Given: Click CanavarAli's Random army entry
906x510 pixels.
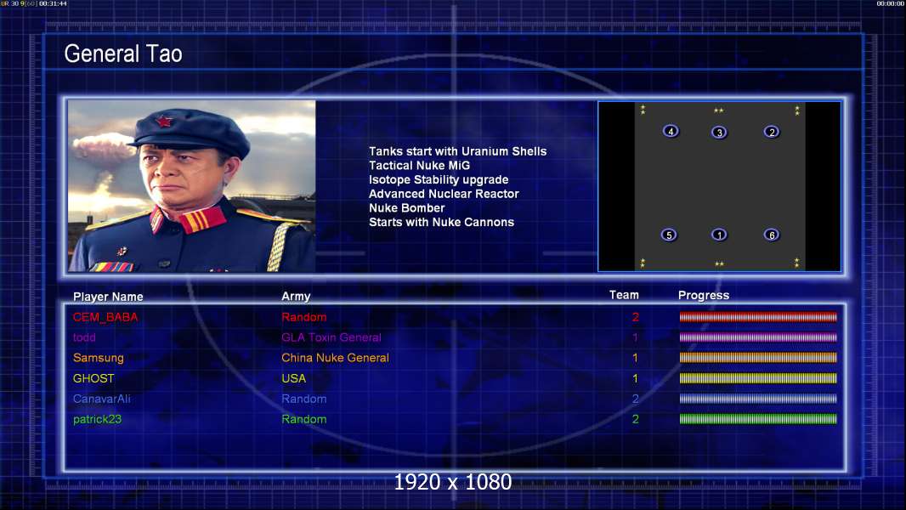Looking at the screenshot, I should [x=304, y=399].
